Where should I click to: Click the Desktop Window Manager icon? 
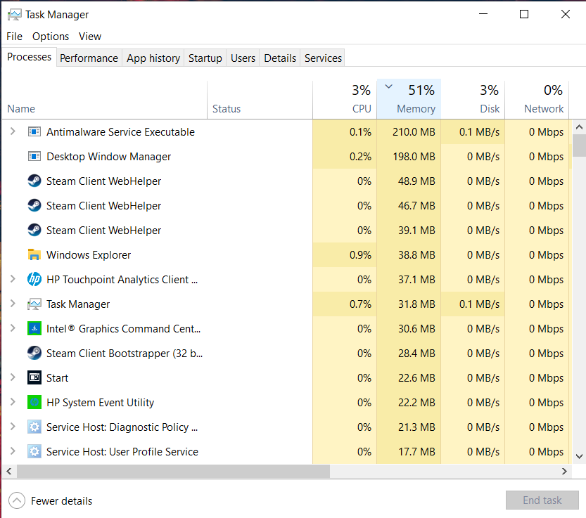click(x=34, y=156)
